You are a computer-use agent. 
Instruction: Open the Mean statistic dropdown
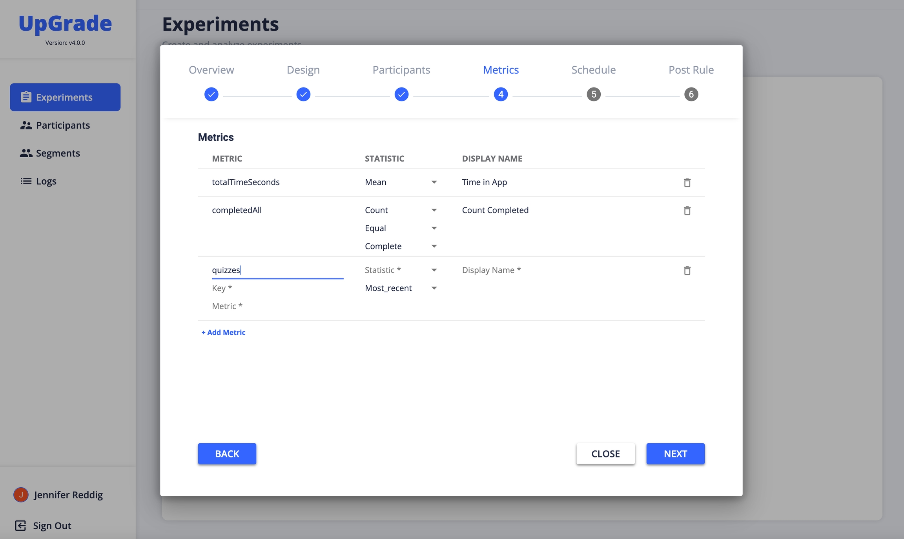[401, 182]
